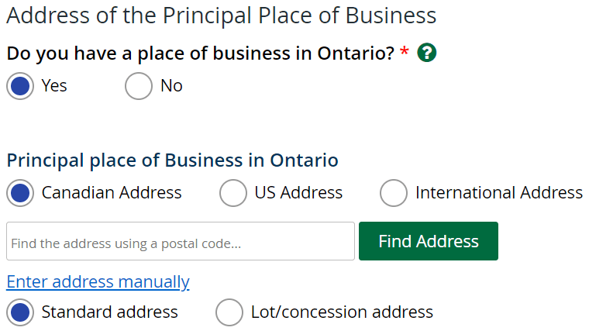Viewport: 589px width, 331px height.
Task: Select the Canadian Address radio circle
Action: (20, 193)
